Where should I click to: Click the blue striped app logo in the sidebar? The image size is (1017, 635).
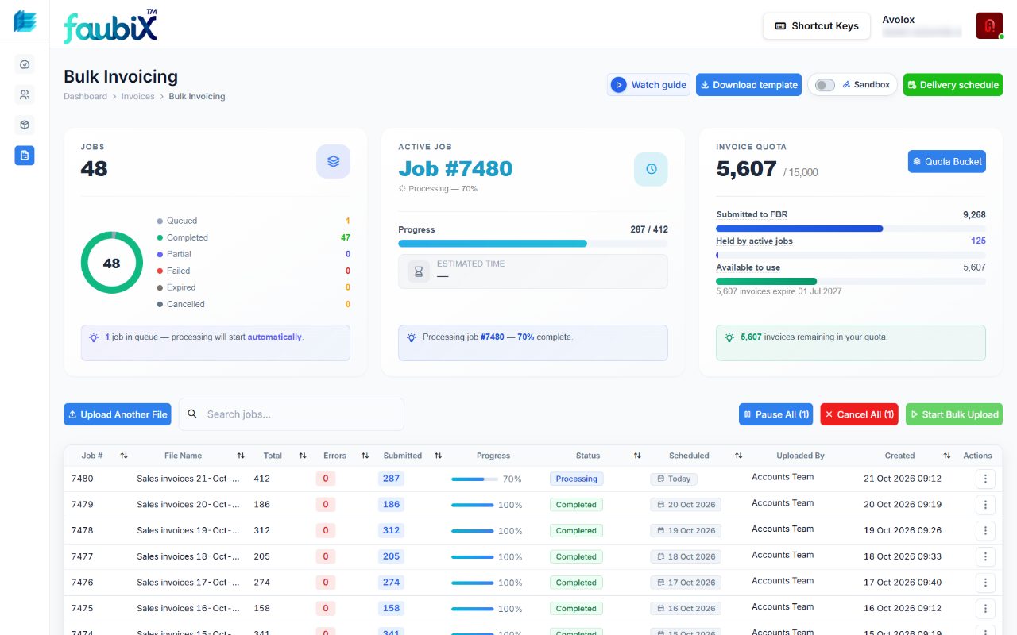[25, 21]
